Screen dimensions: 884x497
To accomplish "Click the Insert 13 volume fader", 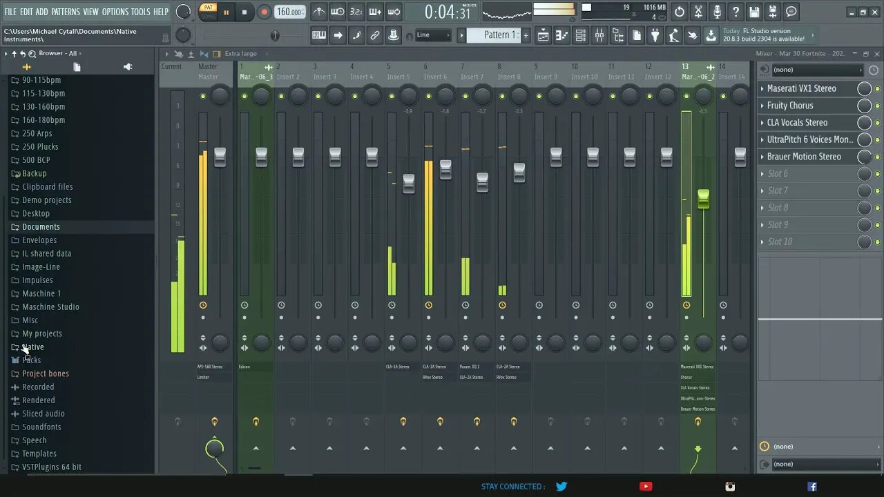I will coord(703,199).
